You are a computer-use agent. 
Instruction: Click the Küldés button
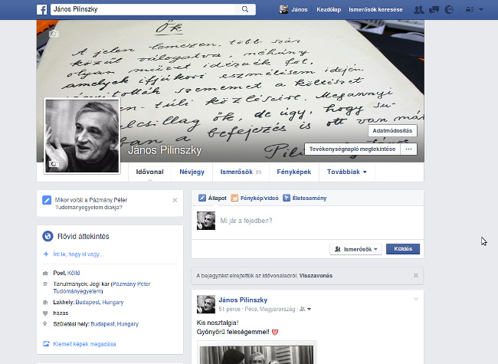click(x=403, y=249)
